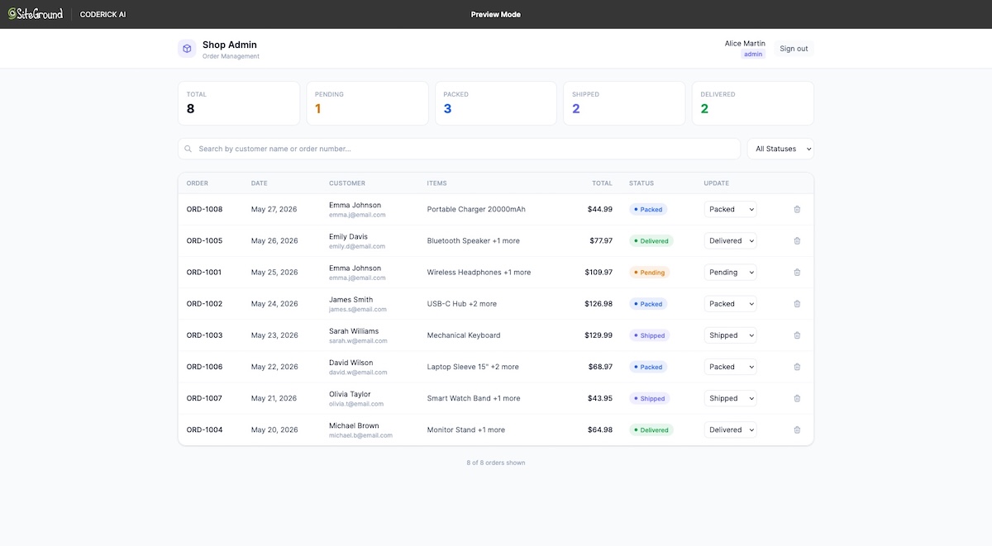Open status update dropdown for ORD-1002
Viewport: 992px width, 546px height.
click(731, 304)
